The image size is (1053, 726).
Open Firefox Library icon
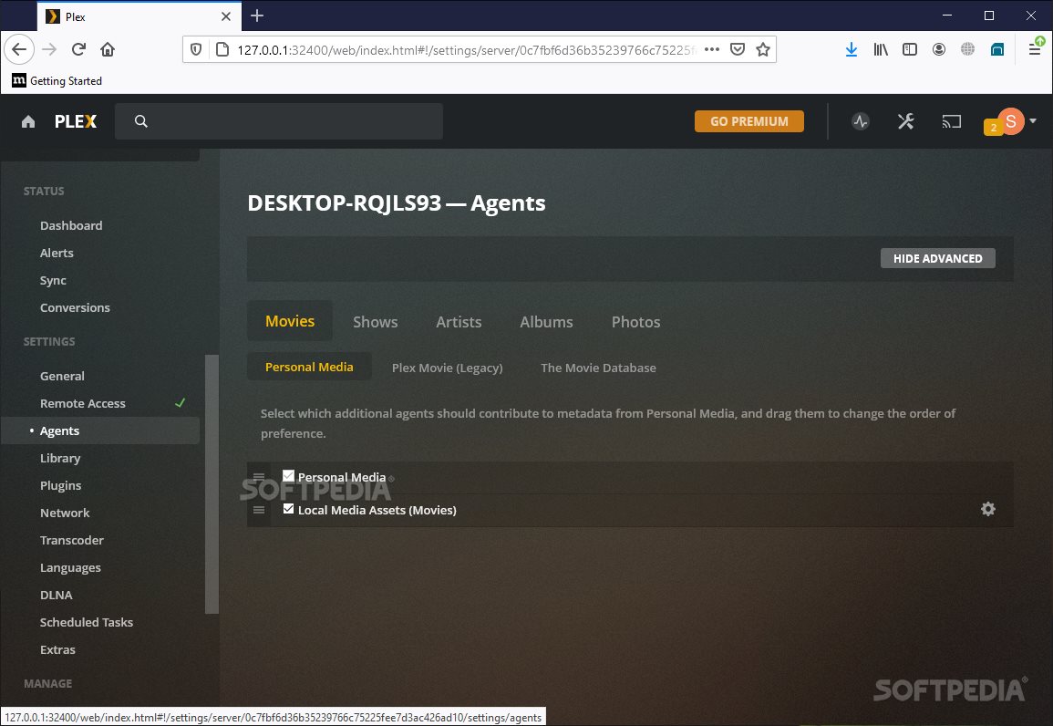881,49
